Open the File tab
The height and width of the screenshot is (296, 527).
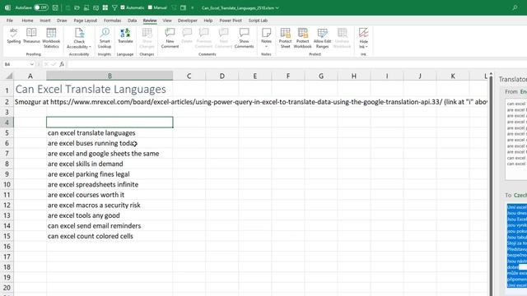[9, 21]
